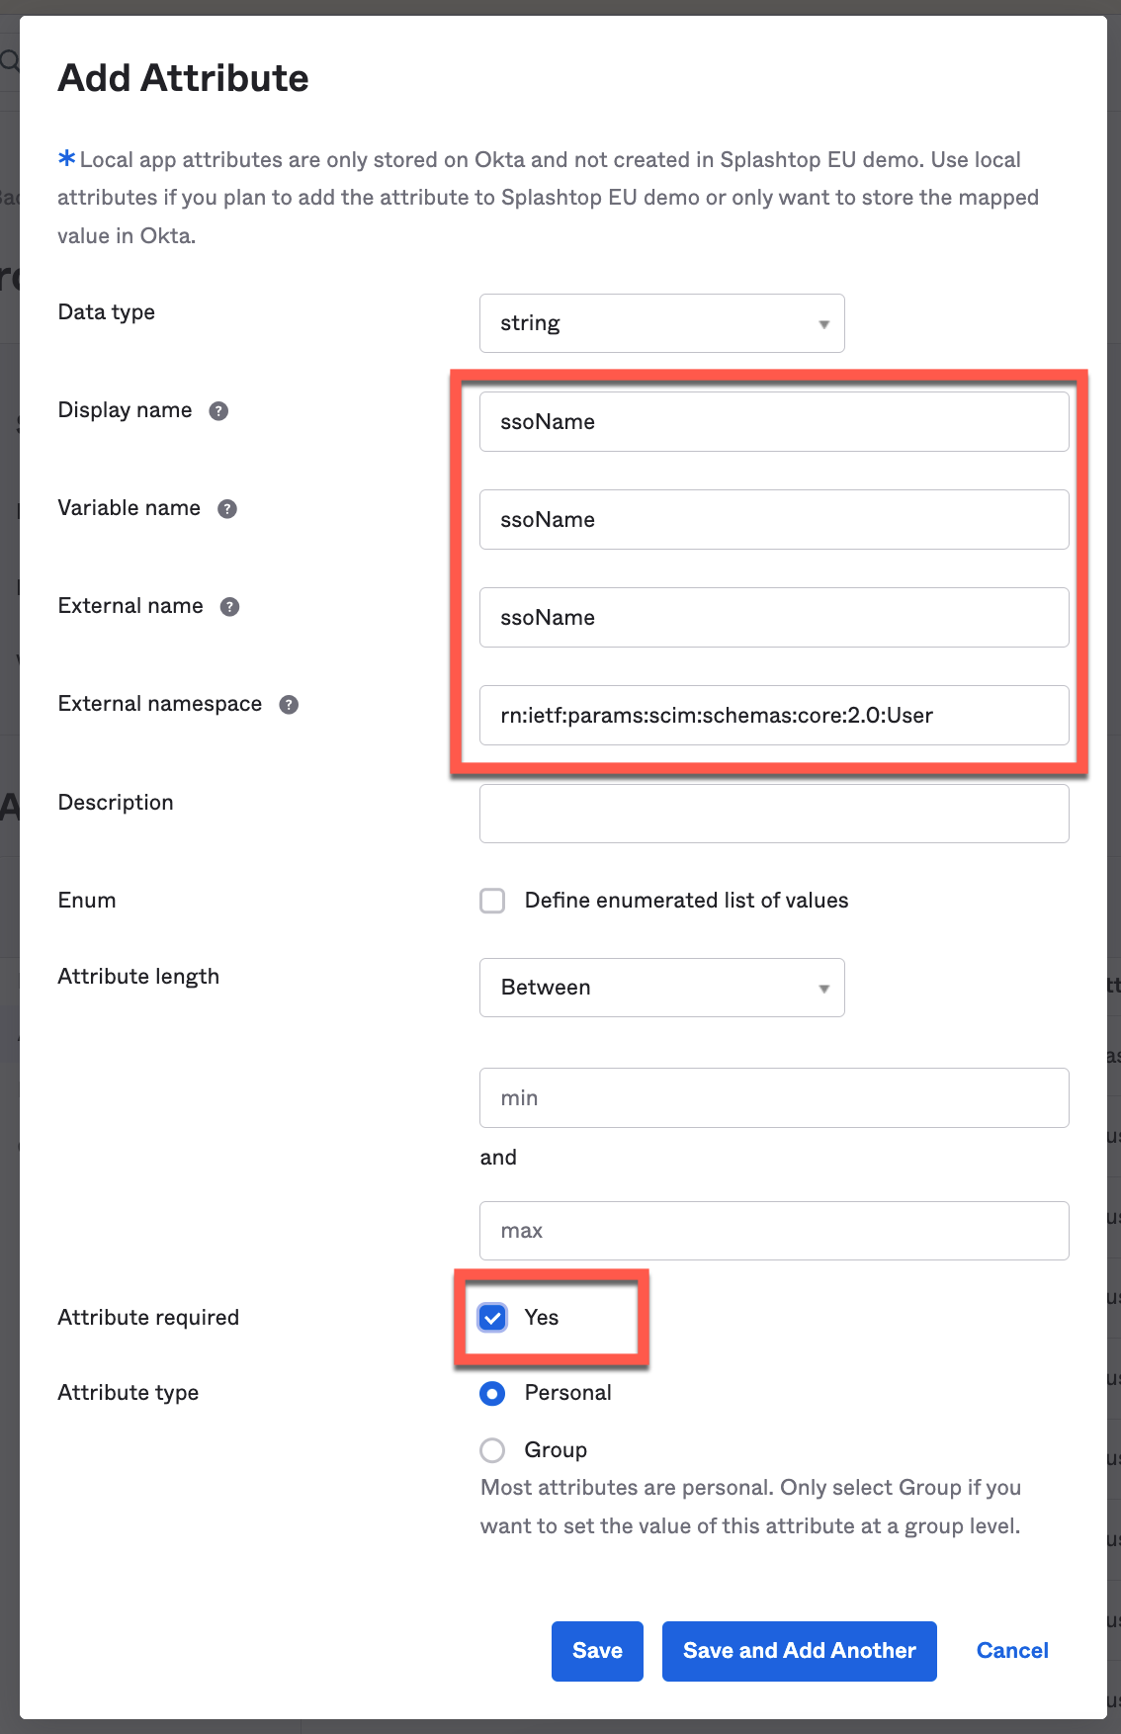The width and height of the screenshot is (1121, 1734).
Task: Select the Group attribute type radio
Action: tap(492, 1450)
